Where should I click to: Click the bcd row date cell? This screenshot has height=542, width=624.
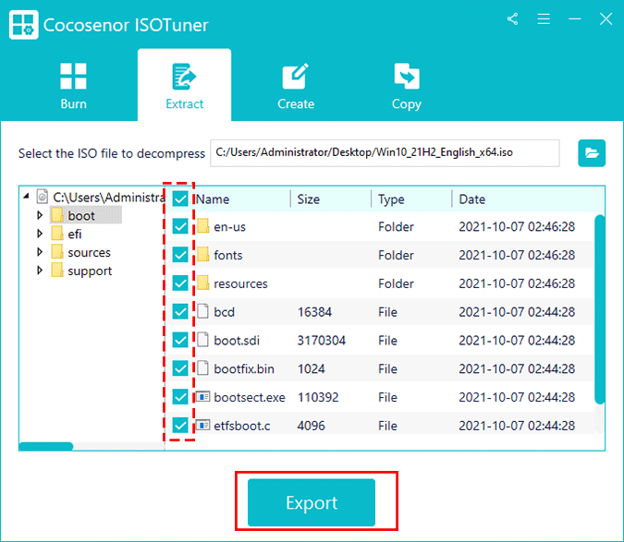coord(517,312)
